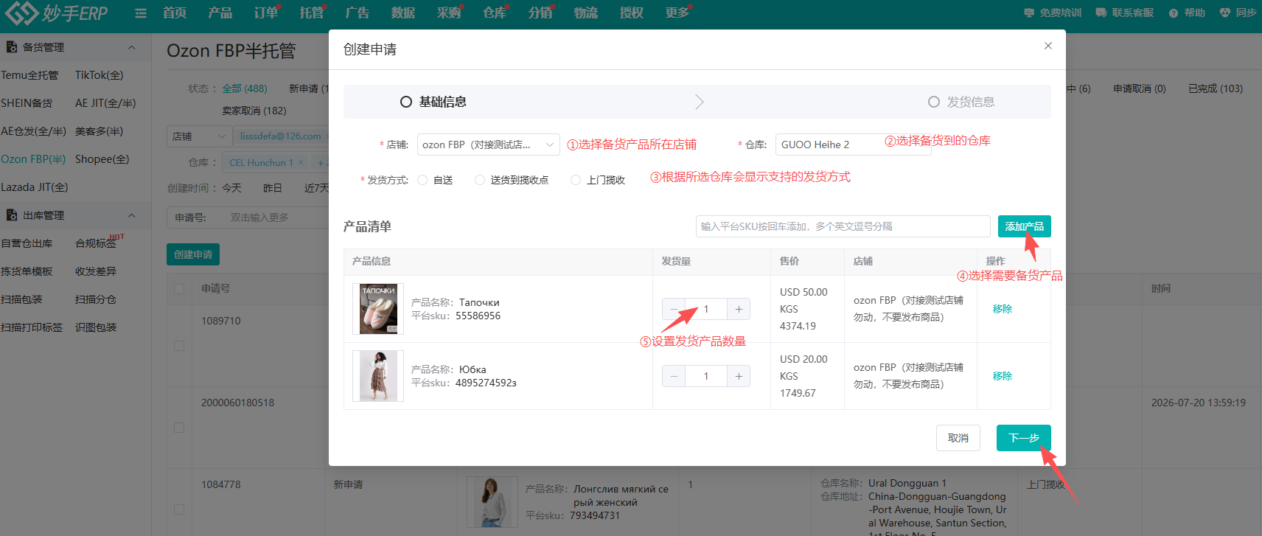The height and width of the screenshot is (536, 1262).
Task: Filter by 全部 (488) status tab
Action: pos(245,88)
